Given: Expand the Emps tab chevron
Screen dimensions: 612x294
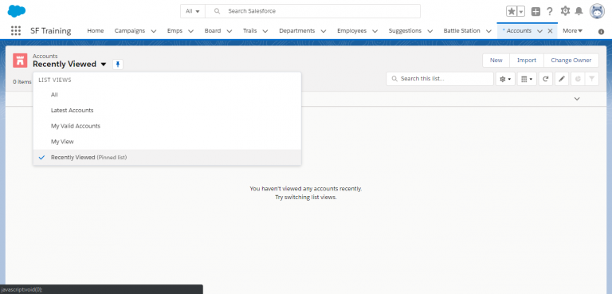Looking at the screenshot, I should [191, 31].
